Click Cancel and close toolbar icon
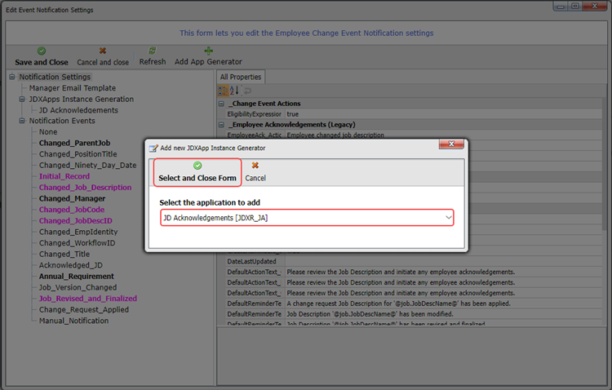Viewport: 612px width, 390px height. [103, 51]
